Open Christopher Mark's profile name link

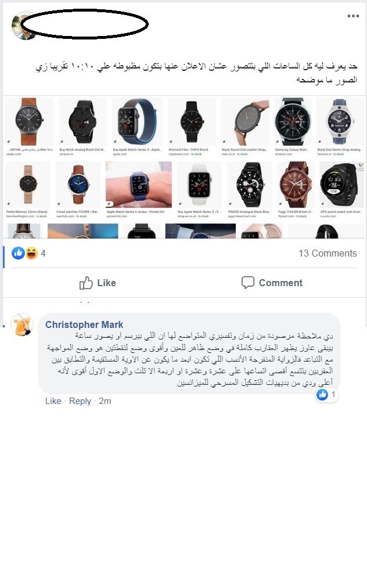pyautogui.click(x=84, y=324)
